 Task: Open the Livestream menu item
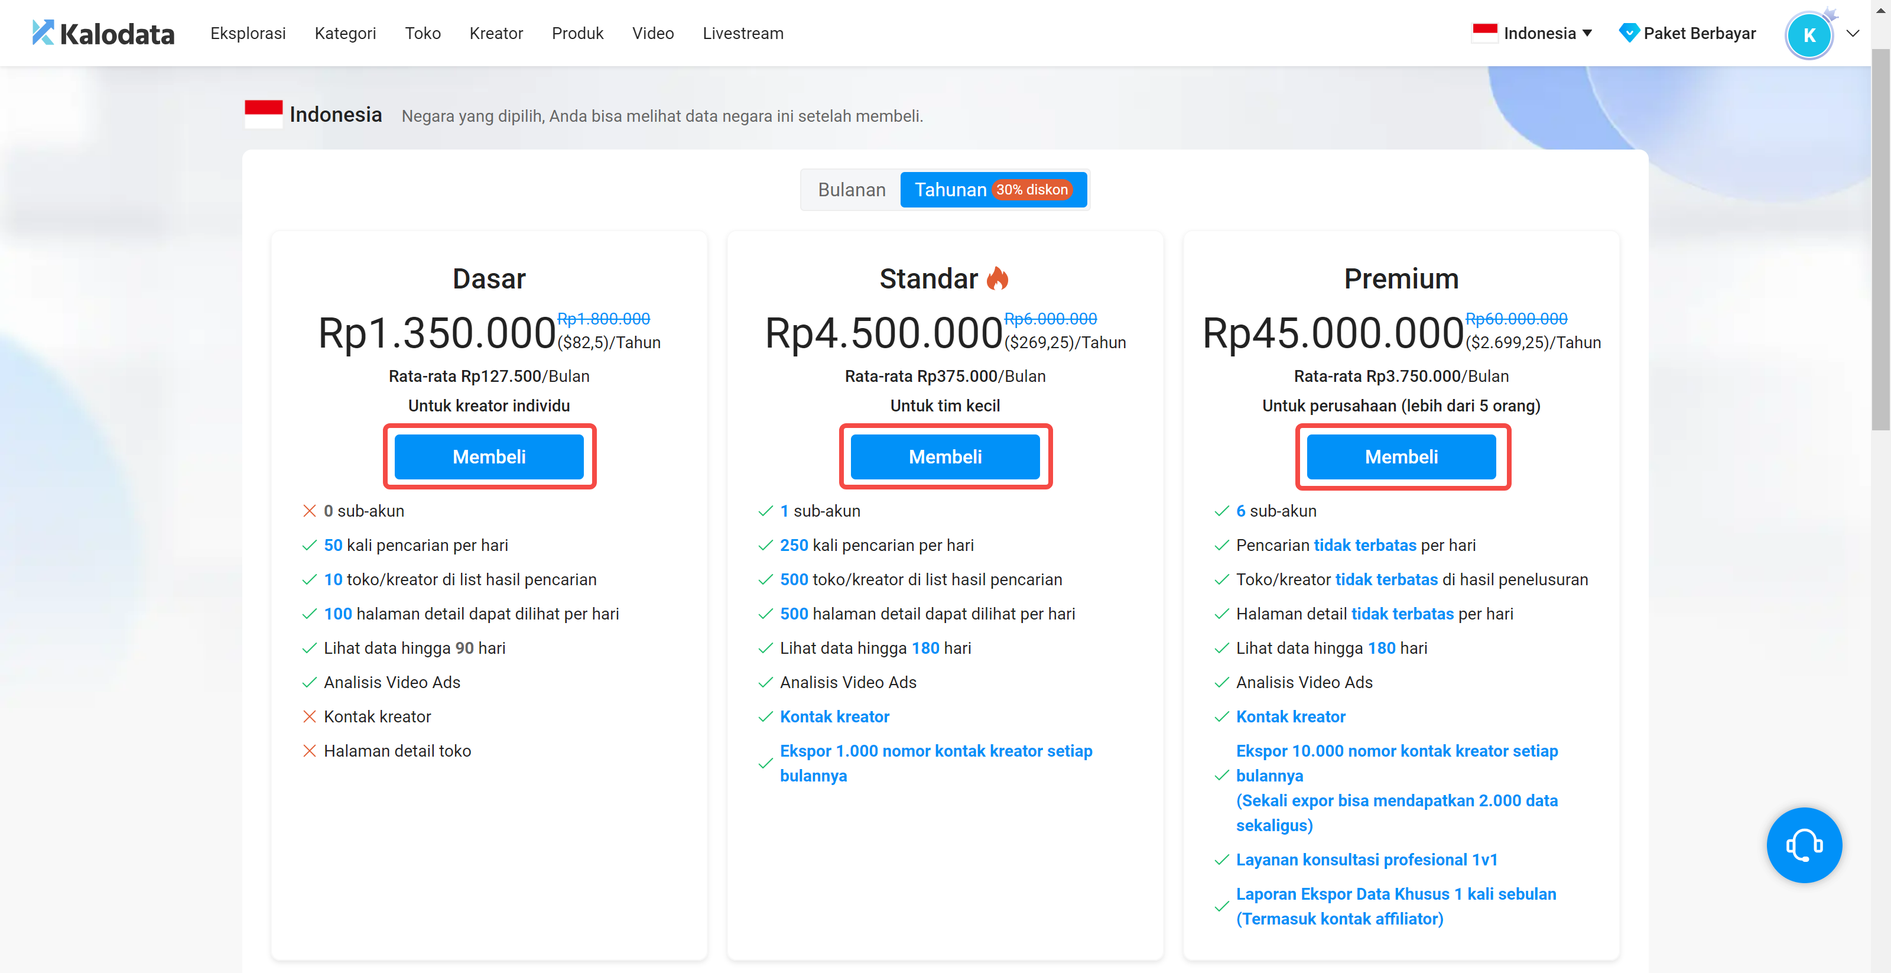(x=742, y=33)
